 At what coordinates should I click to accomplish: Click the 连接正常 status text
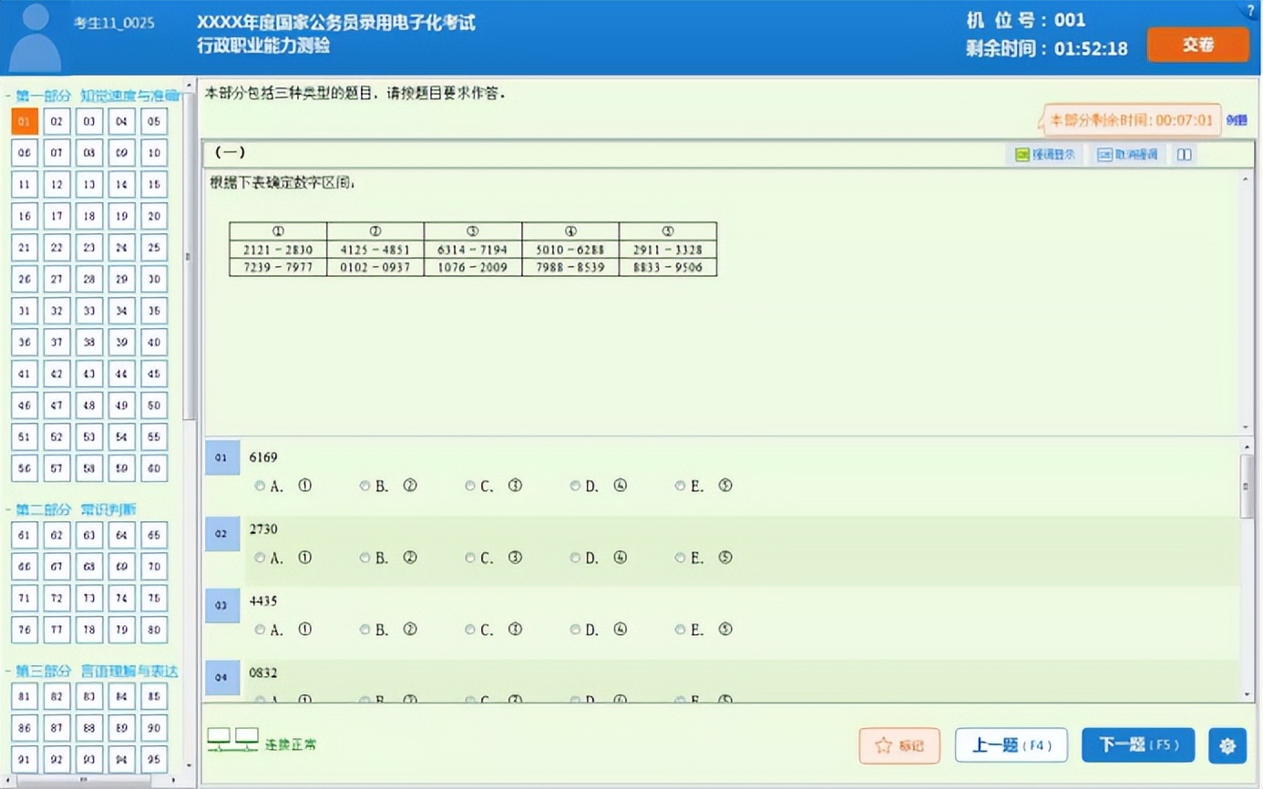tap(291, 745)
